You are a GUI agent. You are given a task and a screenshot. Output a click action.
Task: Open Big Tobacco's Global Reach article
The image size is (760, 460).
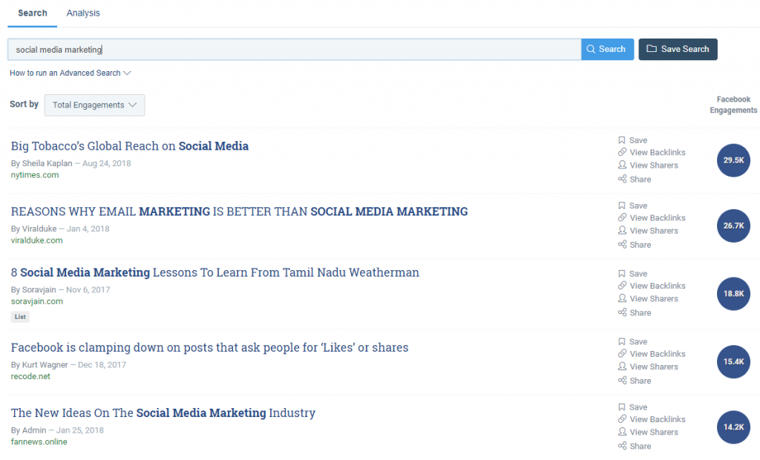[x=129, y=146]
